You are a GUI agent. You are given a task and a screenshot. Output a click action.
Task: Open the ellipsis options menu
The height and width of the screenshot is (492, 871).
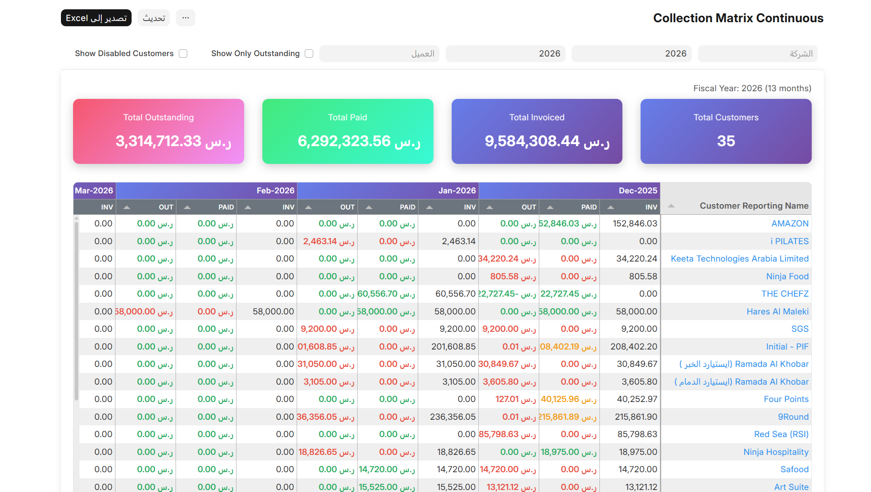tap(185, 18)
